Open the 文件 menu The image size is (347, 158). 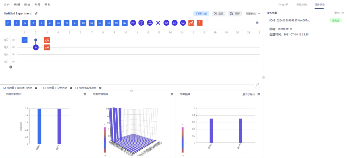click(7, 4)
